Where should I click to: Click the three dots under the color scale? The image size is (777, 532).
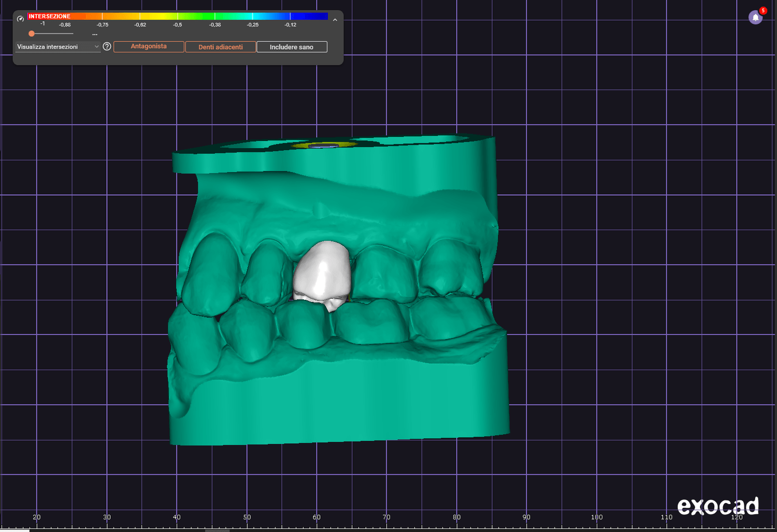click(x=95, y=34)
